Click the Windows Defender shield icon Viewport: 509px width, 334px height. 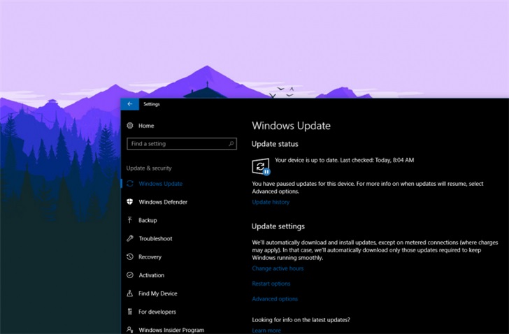[130, 202]
